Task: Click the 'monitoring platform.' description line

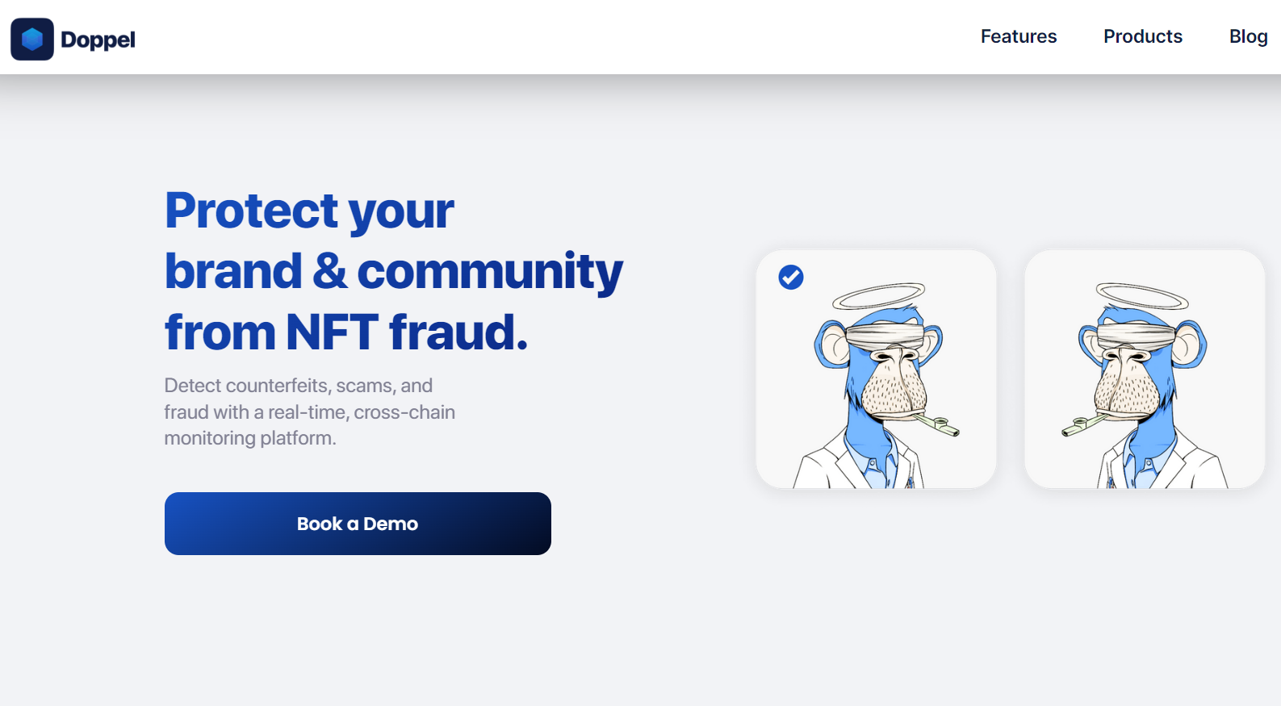Action: pyautogui.click(x=250, y=438)
